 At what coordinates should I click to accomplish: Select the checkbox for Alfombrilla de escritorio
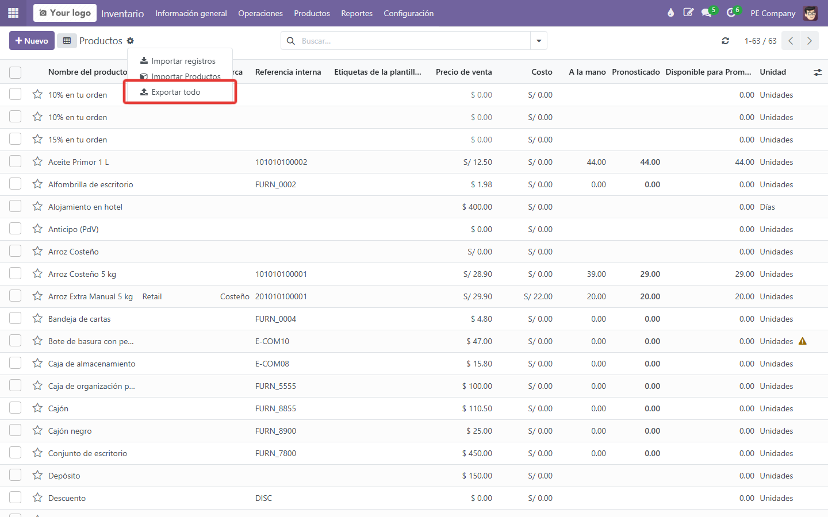coord(16,184)
